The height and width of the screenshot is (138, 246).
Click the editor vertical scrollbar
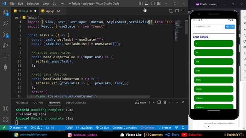click(186, 27)
